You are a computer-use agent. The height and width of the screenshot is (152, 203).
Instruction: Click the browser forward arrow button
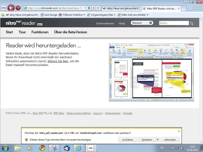[x=18, y=8]
